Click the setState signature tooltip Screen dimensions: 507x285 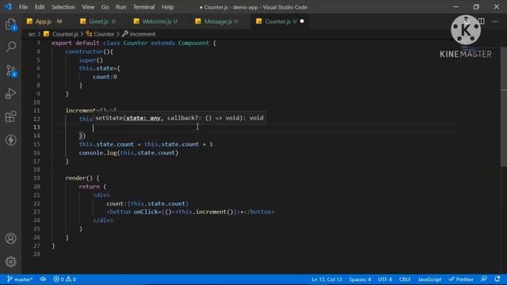tap(180, 118)
